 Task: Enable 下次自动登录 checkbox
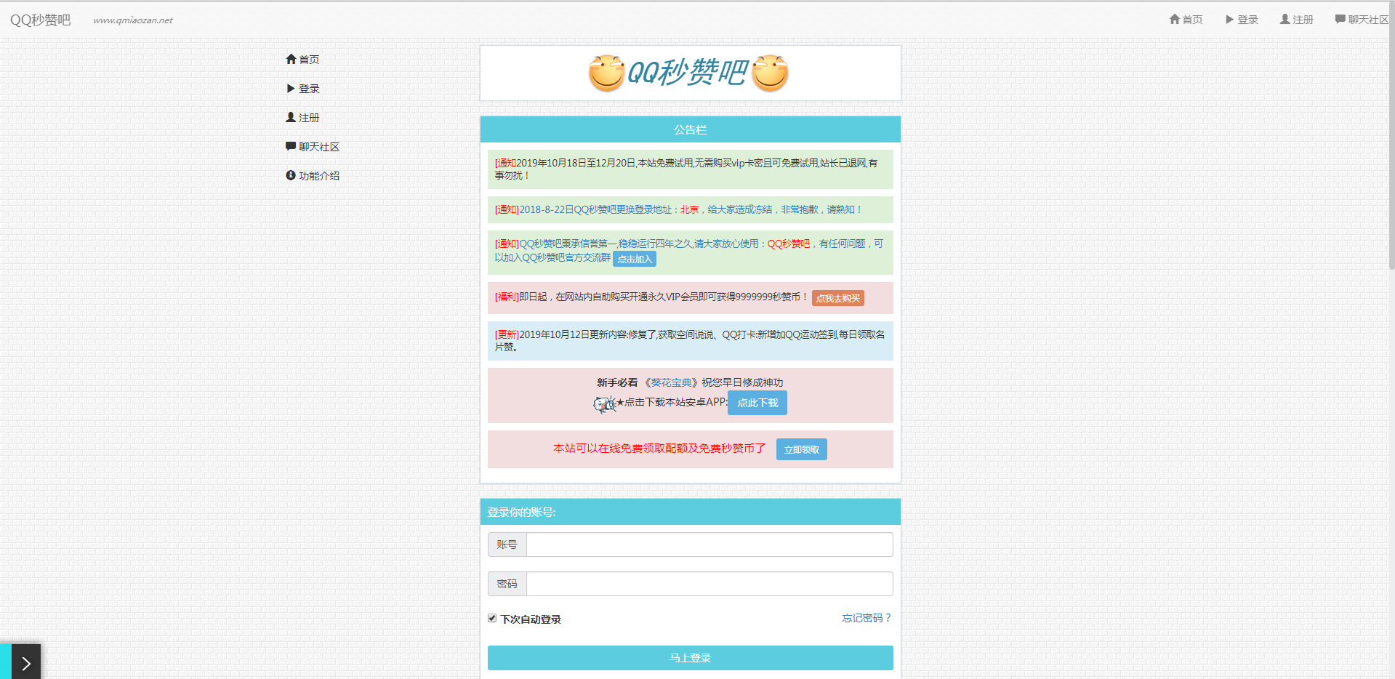pyautogui.click(x=493, y=618)
